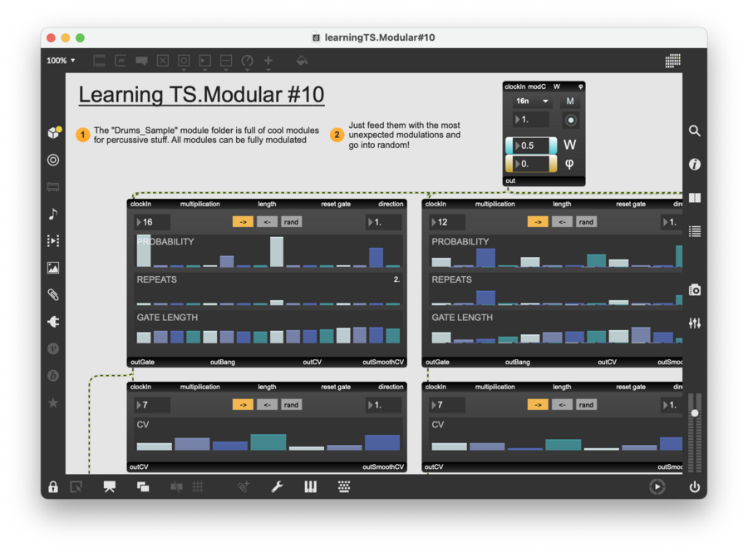This screenshot has width=748, height=553.
Task: Select backward direction in 16-step sequencer
Action: (267, 222)
